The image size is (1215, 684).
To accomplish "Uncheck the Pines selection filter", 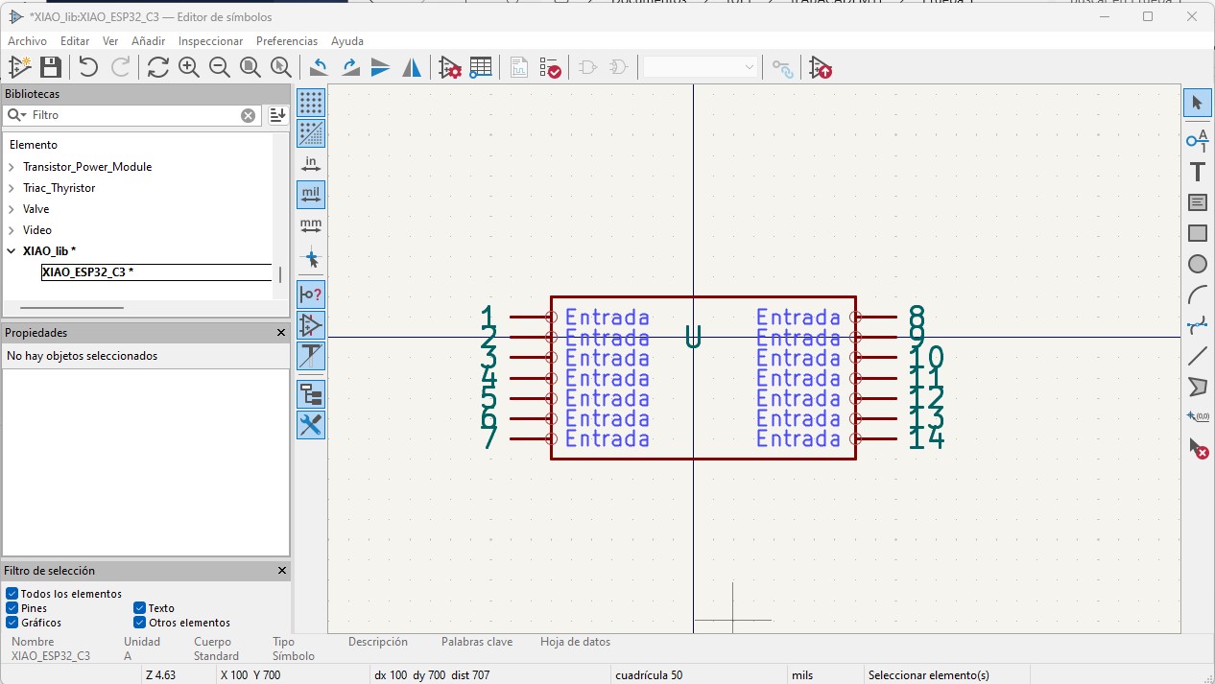I will [x=12, y=608].
